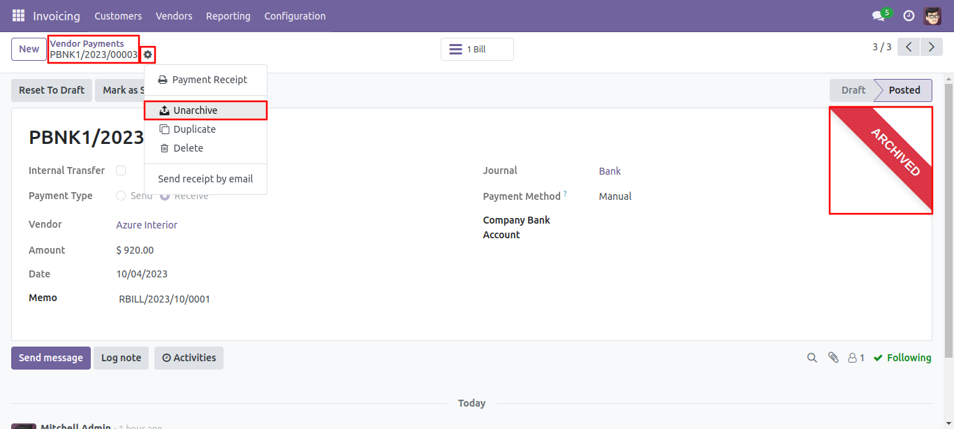Click the memo value RBILL/2023/10/0001
The image size is (954, 429).
point(164,299)
